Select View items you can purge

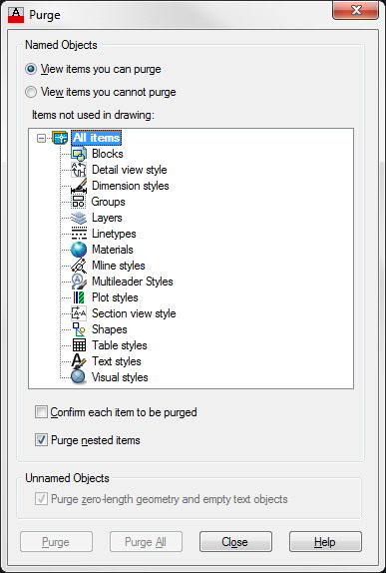pyautogui.click(x=93, y=69)
